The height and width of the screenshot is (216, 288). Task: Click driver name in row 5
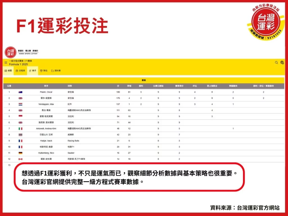(x=46, y=116)
